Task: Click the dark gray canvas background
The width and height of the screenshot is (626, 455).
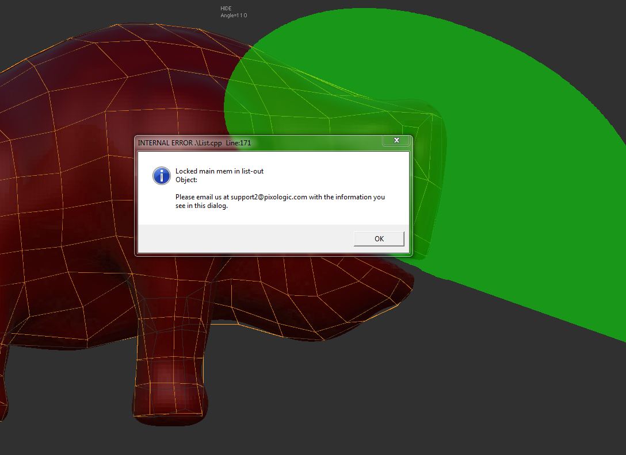Action: point(547,402)
